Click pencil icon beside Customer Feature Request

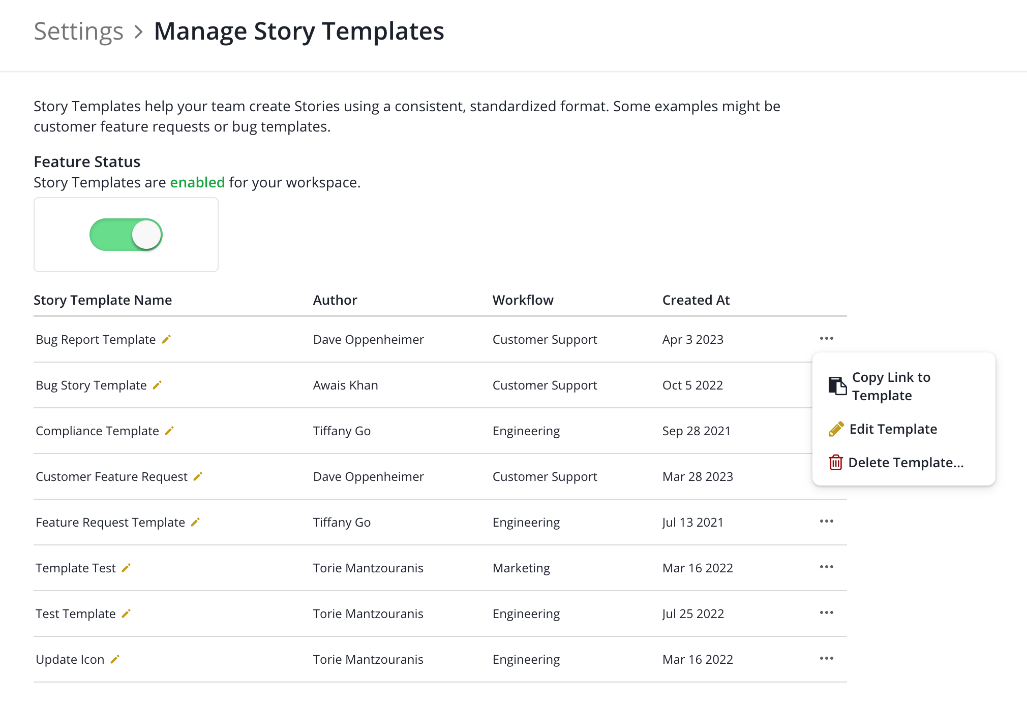(198, 476)
